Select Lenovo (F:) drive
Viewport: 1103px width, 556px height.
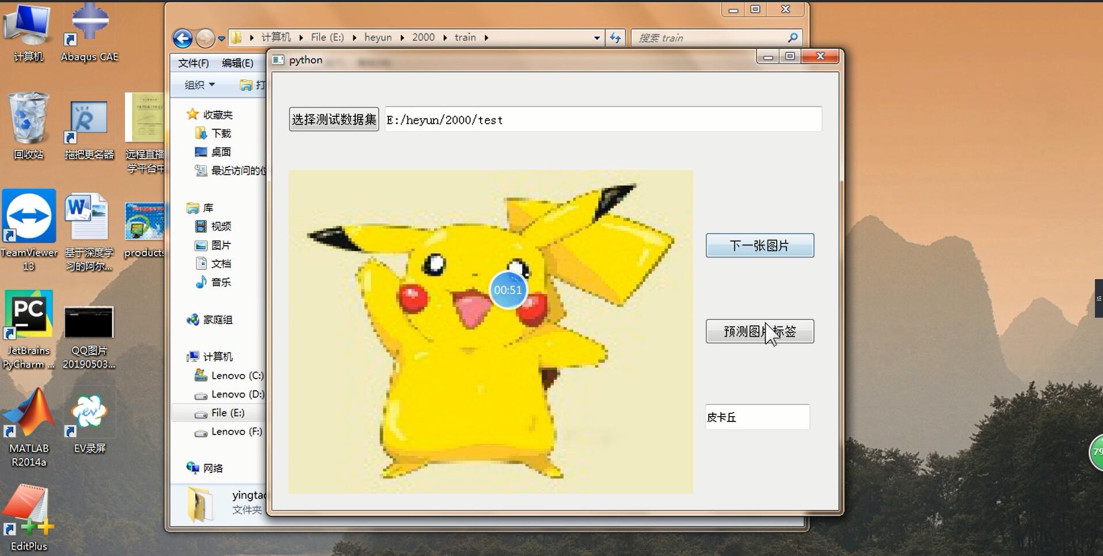(229, 431)
